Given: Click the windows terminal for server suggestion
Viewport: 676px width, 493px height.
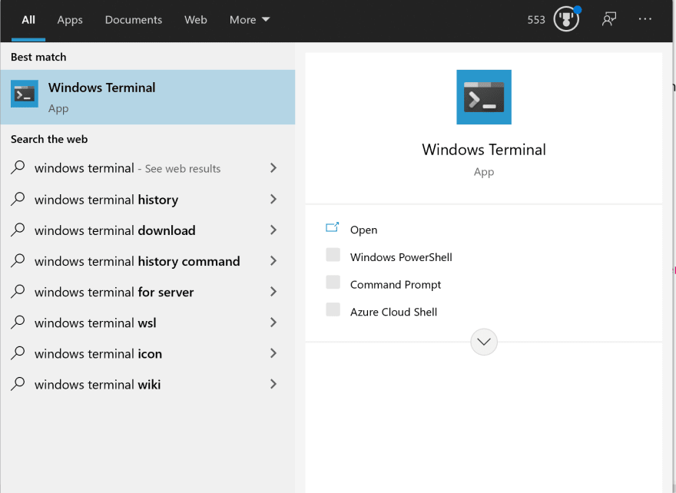Looking at the screenshot, I should click(x=147, y=292).
